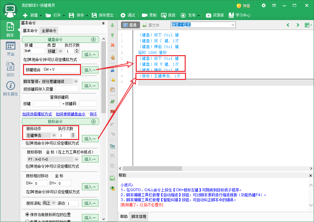Click the 抓抓 capture tool
314x222 pixels.
tap(169, 15)
